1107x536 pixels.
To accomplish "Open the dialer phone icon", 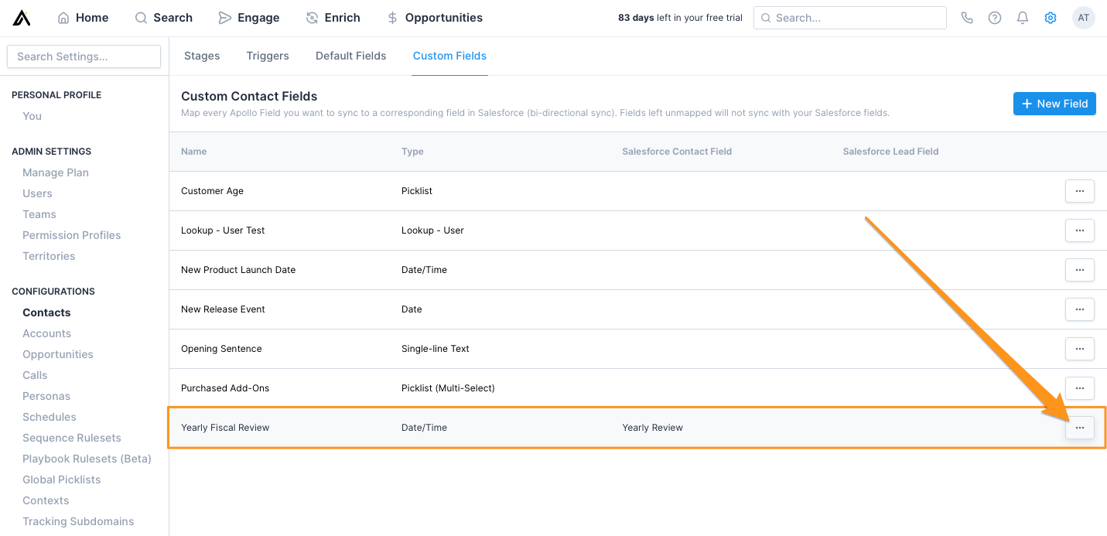I will 967,17.
